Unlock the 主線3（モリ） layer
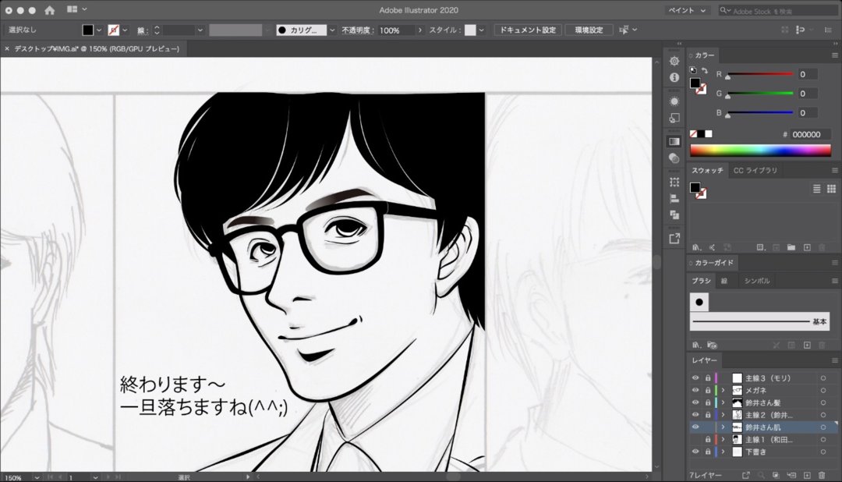The image size is (842, 482). pyautogui.click(x=708, y=377)
